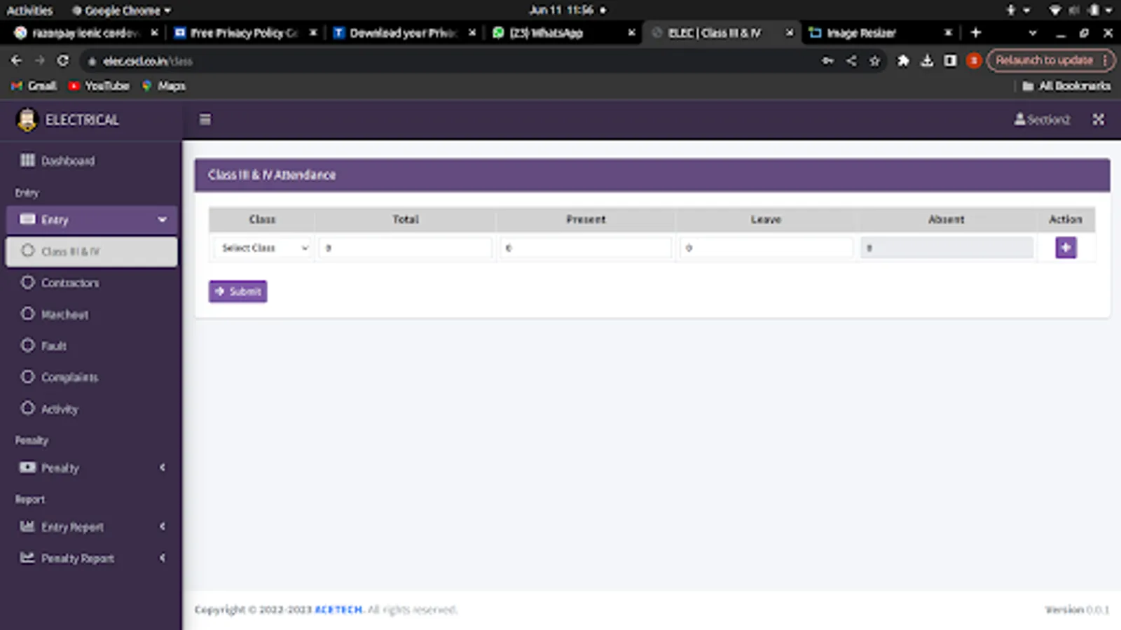Collapse the Entry sidebar menu
This screenshot has width=1121, height=630.
(91, 220)
